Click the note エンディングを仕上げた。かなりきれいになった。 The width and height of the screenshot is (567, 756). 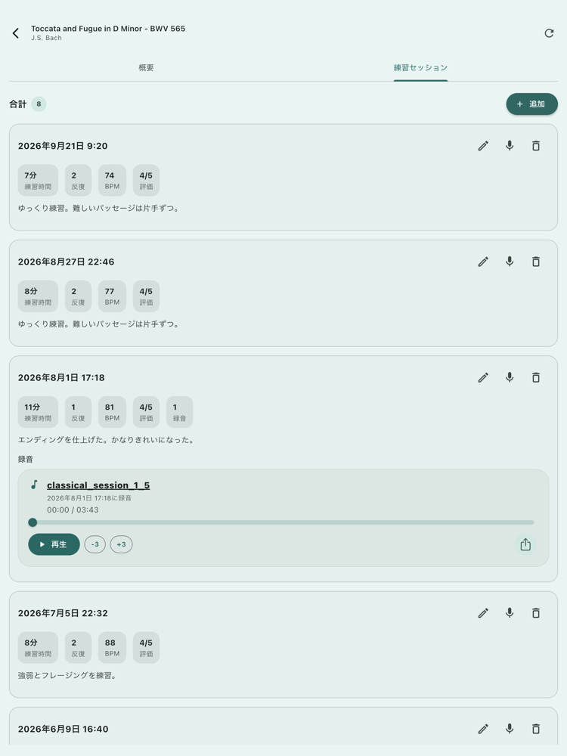pos(107,440)
